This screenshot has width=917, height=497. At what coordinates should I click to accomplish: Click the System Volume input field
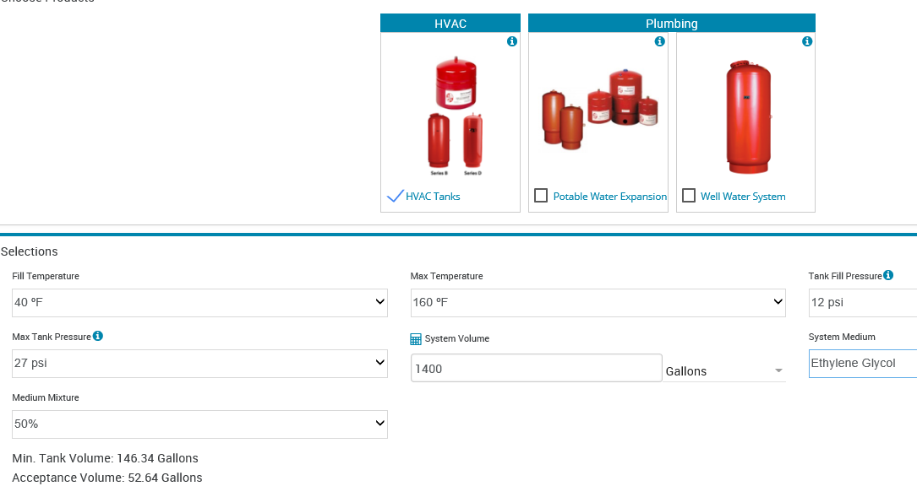[537, 369]
